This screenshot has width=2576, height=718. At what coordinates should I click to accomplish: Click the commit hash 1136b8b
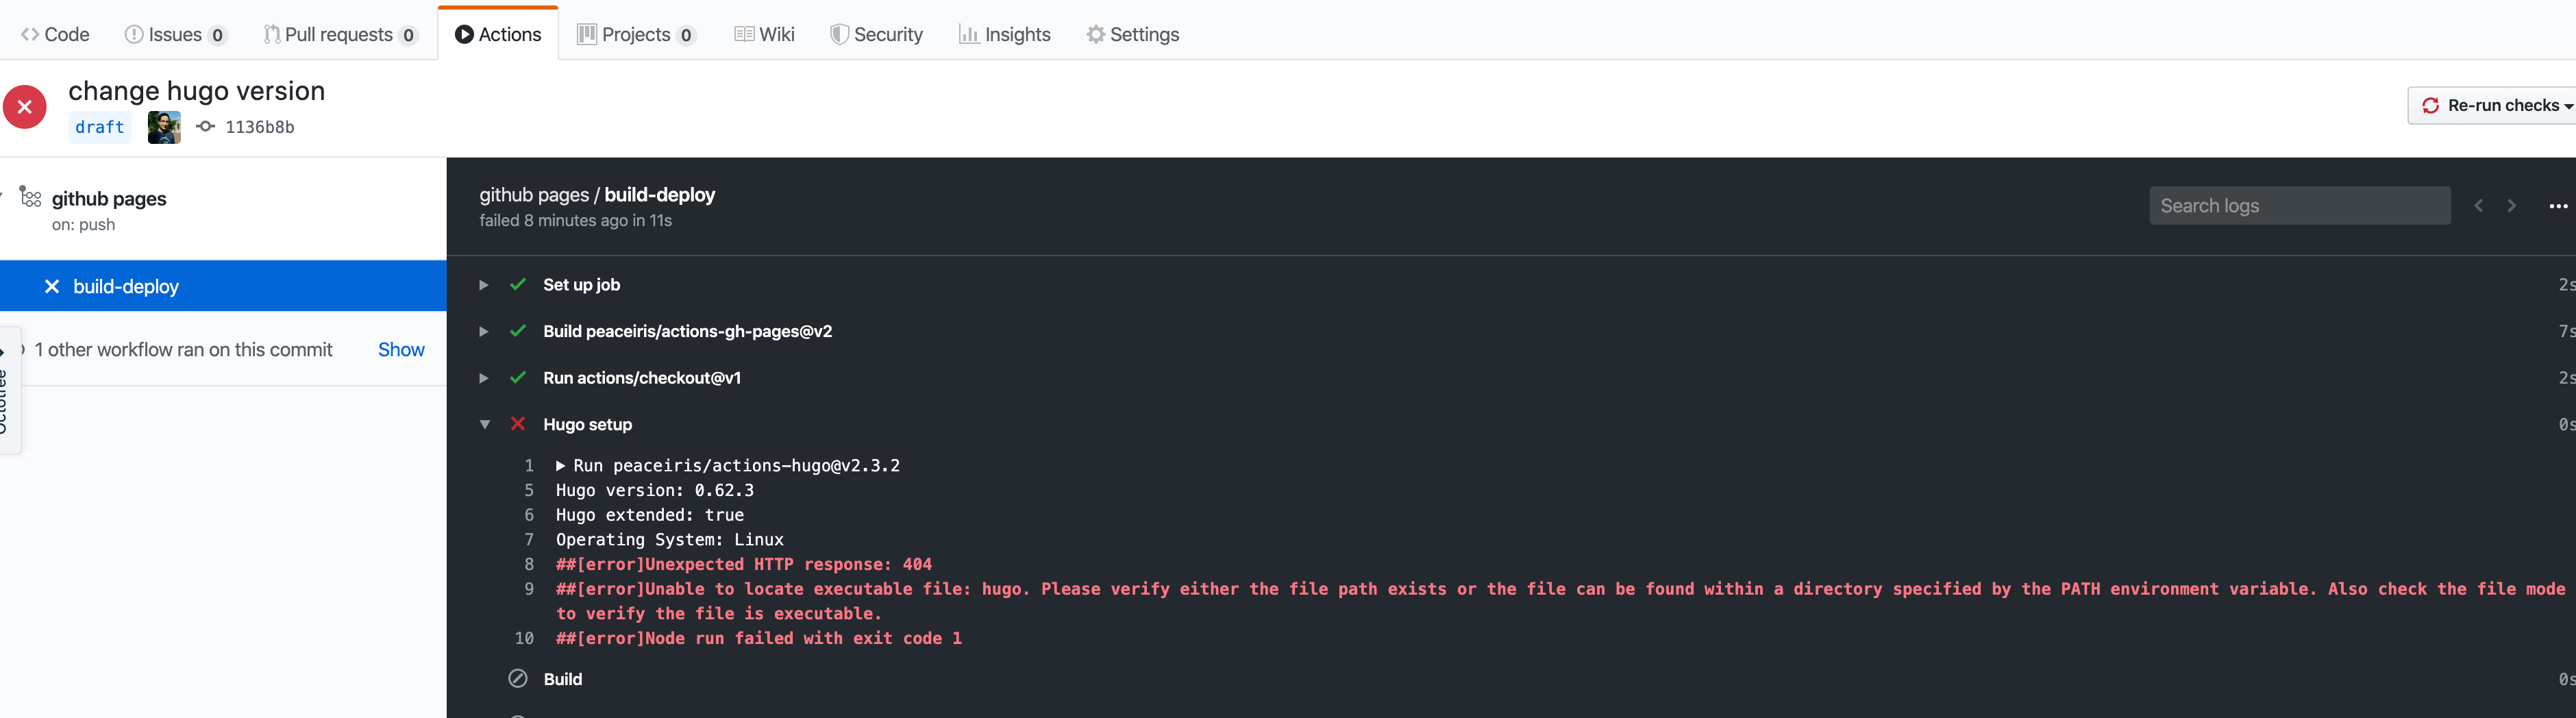click(259, 127)
